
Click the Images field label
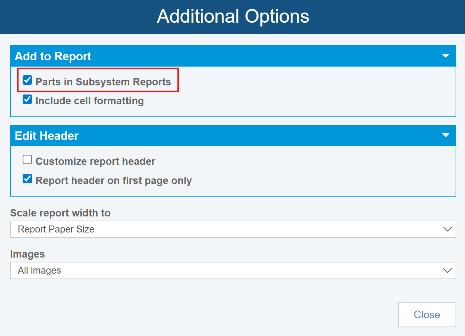(27, 254)
